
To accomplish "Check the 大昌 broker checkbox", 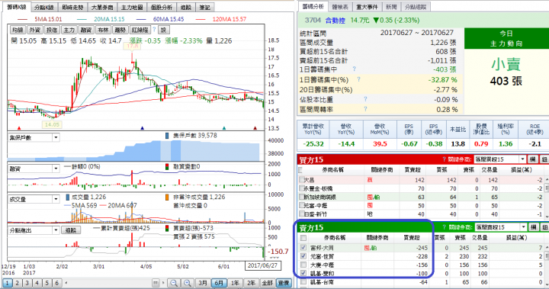I will 302,180.
